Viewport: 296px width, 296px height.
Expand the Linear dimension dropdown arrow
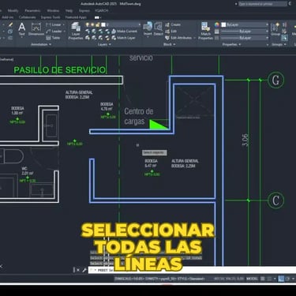click(x=64, y=24)
